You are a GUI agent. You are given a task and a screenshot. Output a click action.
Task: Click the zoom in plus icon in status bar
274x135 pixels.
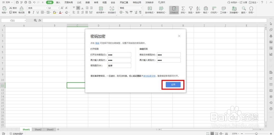coord(271,134)
